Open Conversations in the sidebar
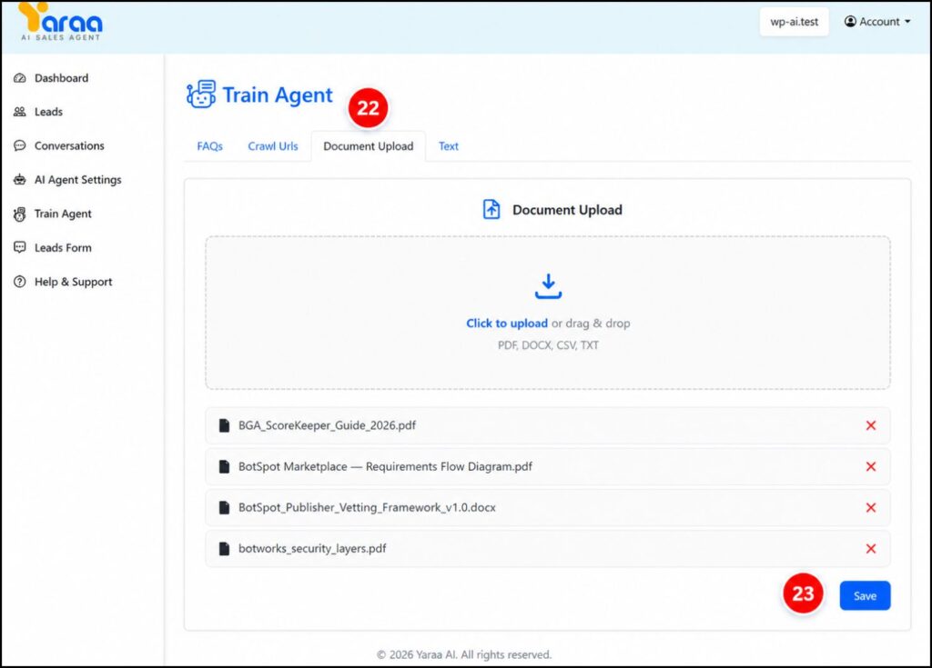Screen dimensions: 932x668 pyautogui.click(x=69, y=145)
